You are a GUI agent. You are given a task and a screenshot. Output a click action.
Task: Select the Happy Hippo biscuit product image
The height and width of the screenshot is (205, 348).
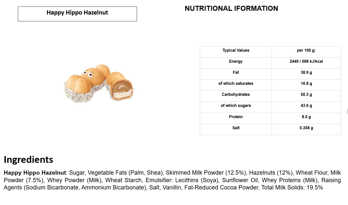pyautogui.click(x=98, y=83)
